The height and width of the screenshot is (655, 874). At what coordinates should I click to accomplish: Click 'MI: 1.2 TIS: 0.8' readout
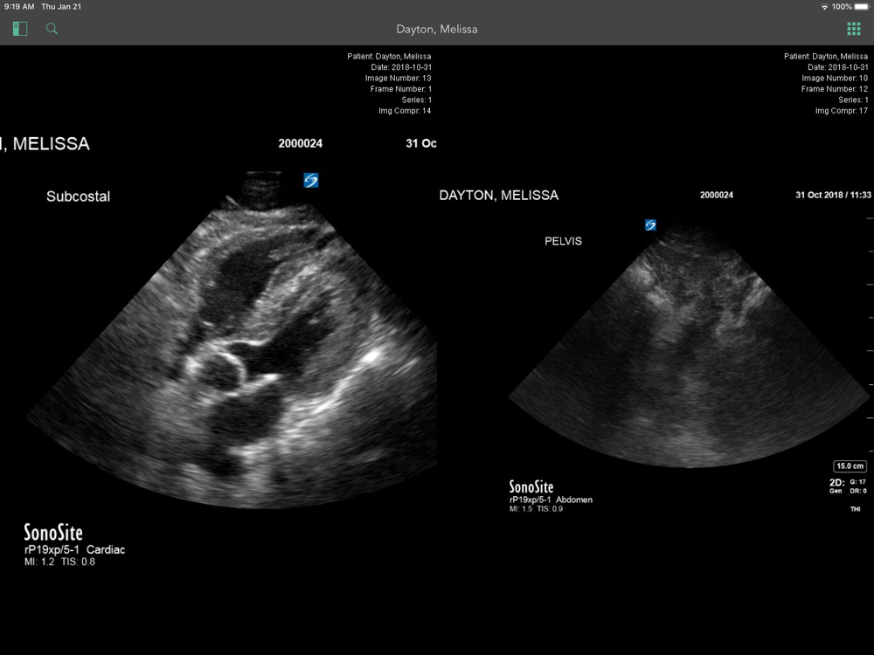(x=59, y=562)
